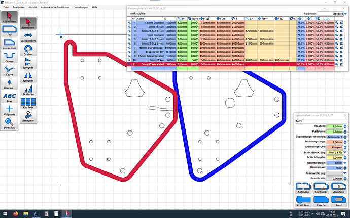Click 1,5mm Spiralverzahnt tool name
350x218 pixels.
click(x=151, y=56)
